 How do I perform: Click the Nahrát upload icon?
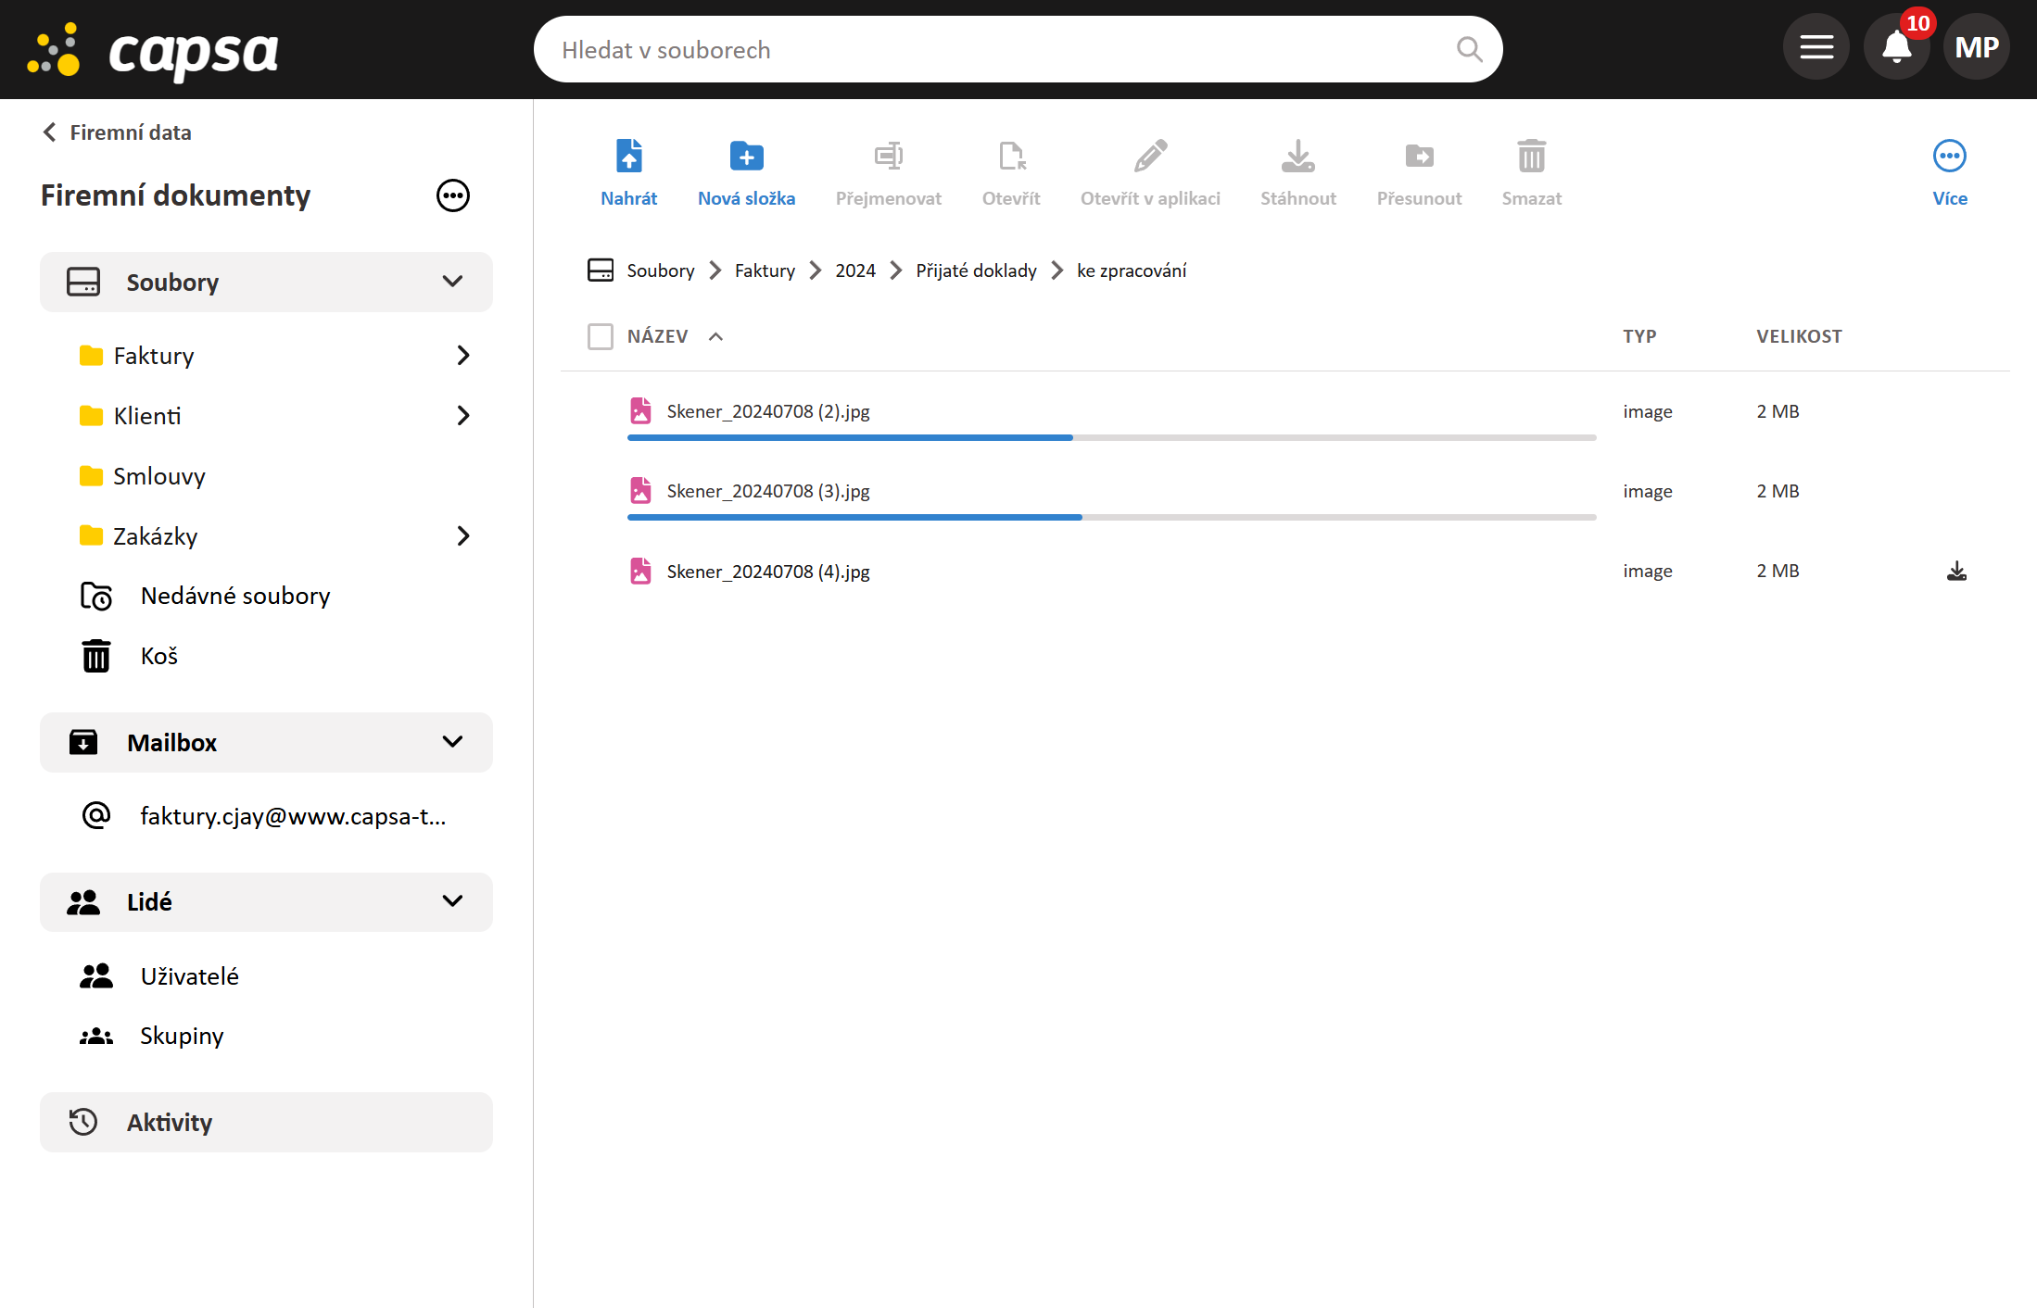(x=628, y=157)
